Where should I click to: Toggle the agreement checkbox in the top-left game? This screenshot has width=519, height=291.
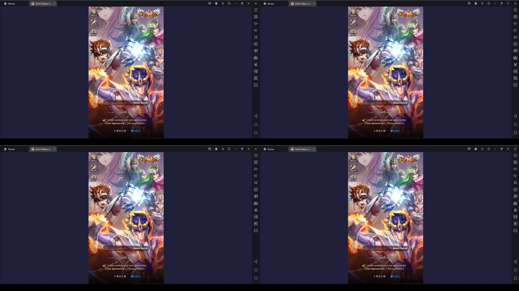(104, 120)
